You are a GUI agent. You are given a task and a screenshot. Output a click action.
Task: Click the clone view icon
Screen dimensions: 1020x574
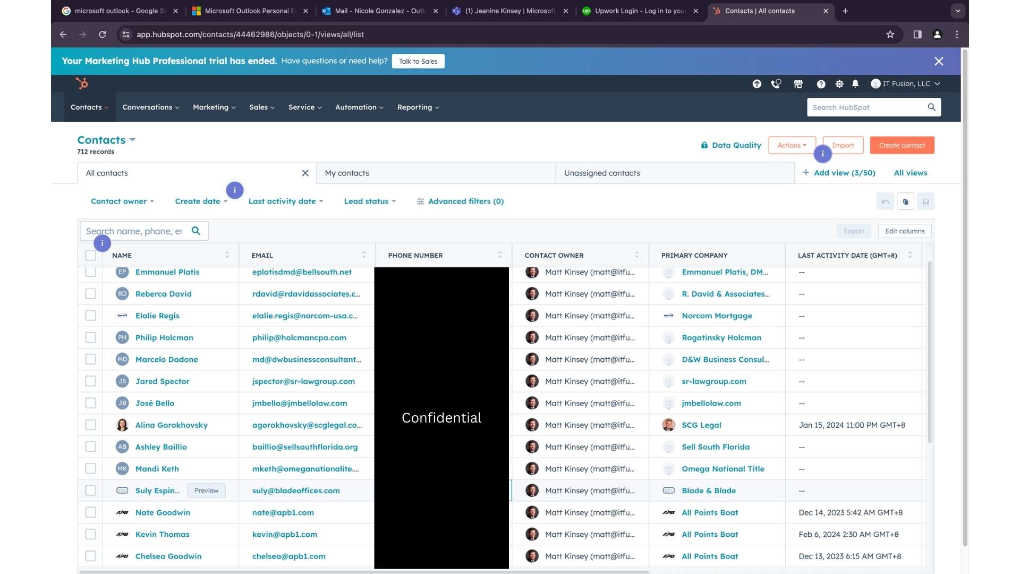906,201
